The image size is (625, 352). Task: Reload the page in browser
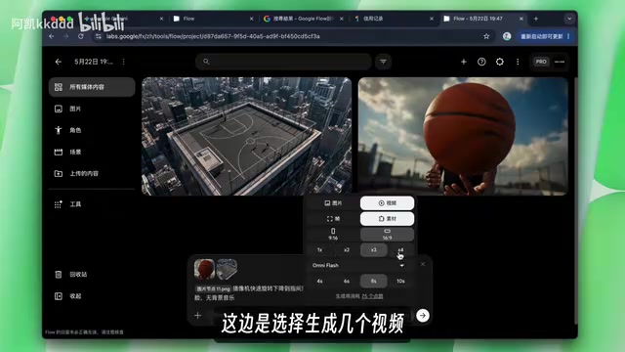click(x=81, y=36)
